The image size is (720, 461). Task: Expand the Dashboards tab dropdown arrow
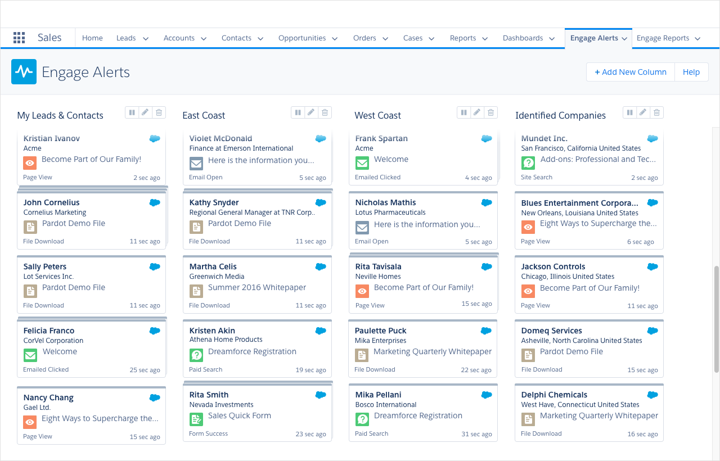pos(552,38)
